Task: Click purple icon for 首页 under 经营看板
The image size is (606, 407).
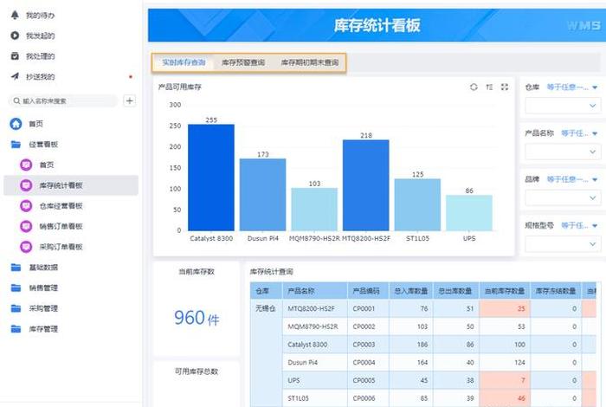Action: [x=26, y=165]
